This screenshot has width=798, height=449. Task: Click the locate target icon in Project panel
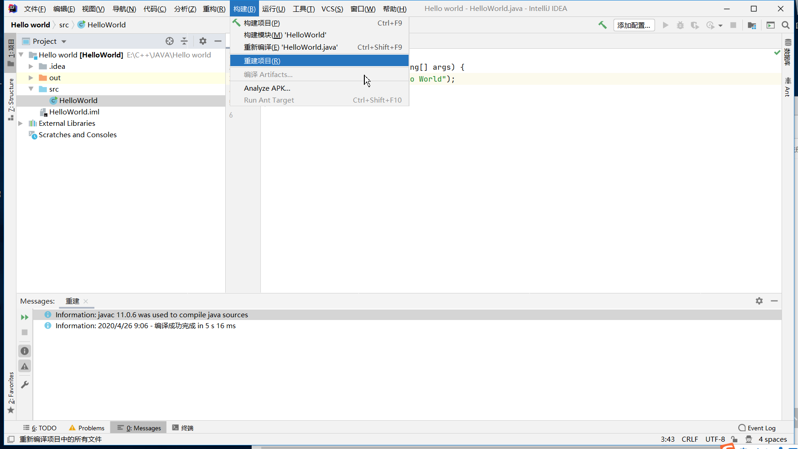pos(170,41)
